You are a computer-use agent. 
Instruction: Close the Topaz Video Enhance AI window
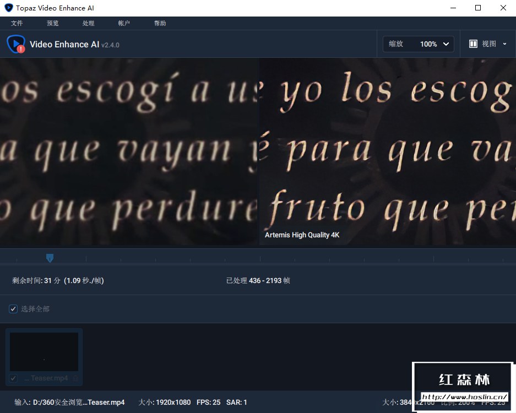[503, 8]
